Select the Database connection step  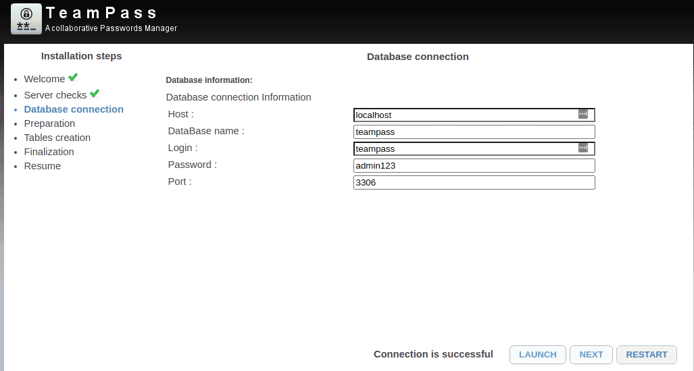pyautogui.click(x=74, y=109)
